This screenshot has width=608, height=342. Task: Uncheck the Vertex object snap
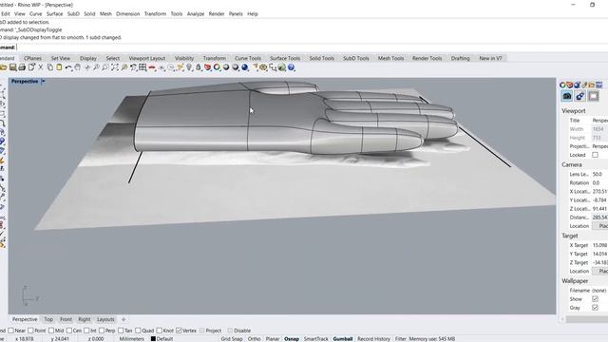tap(179, 331)
